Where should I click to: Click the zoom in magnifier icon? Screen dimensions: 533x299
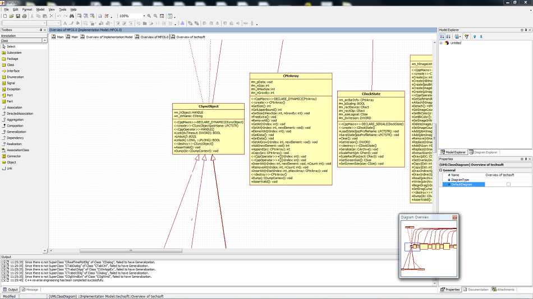pos(149,16)
